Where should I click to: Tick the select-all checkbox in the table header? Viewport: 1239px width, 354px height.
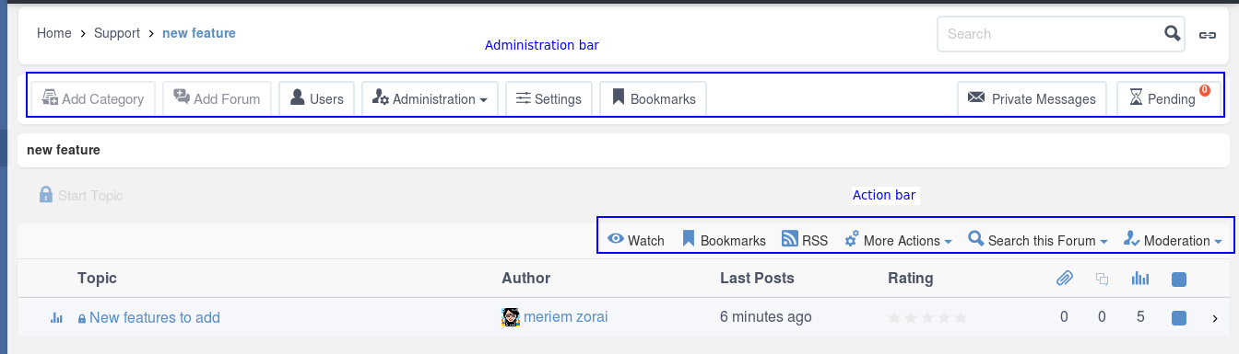tap(1178, 279)
